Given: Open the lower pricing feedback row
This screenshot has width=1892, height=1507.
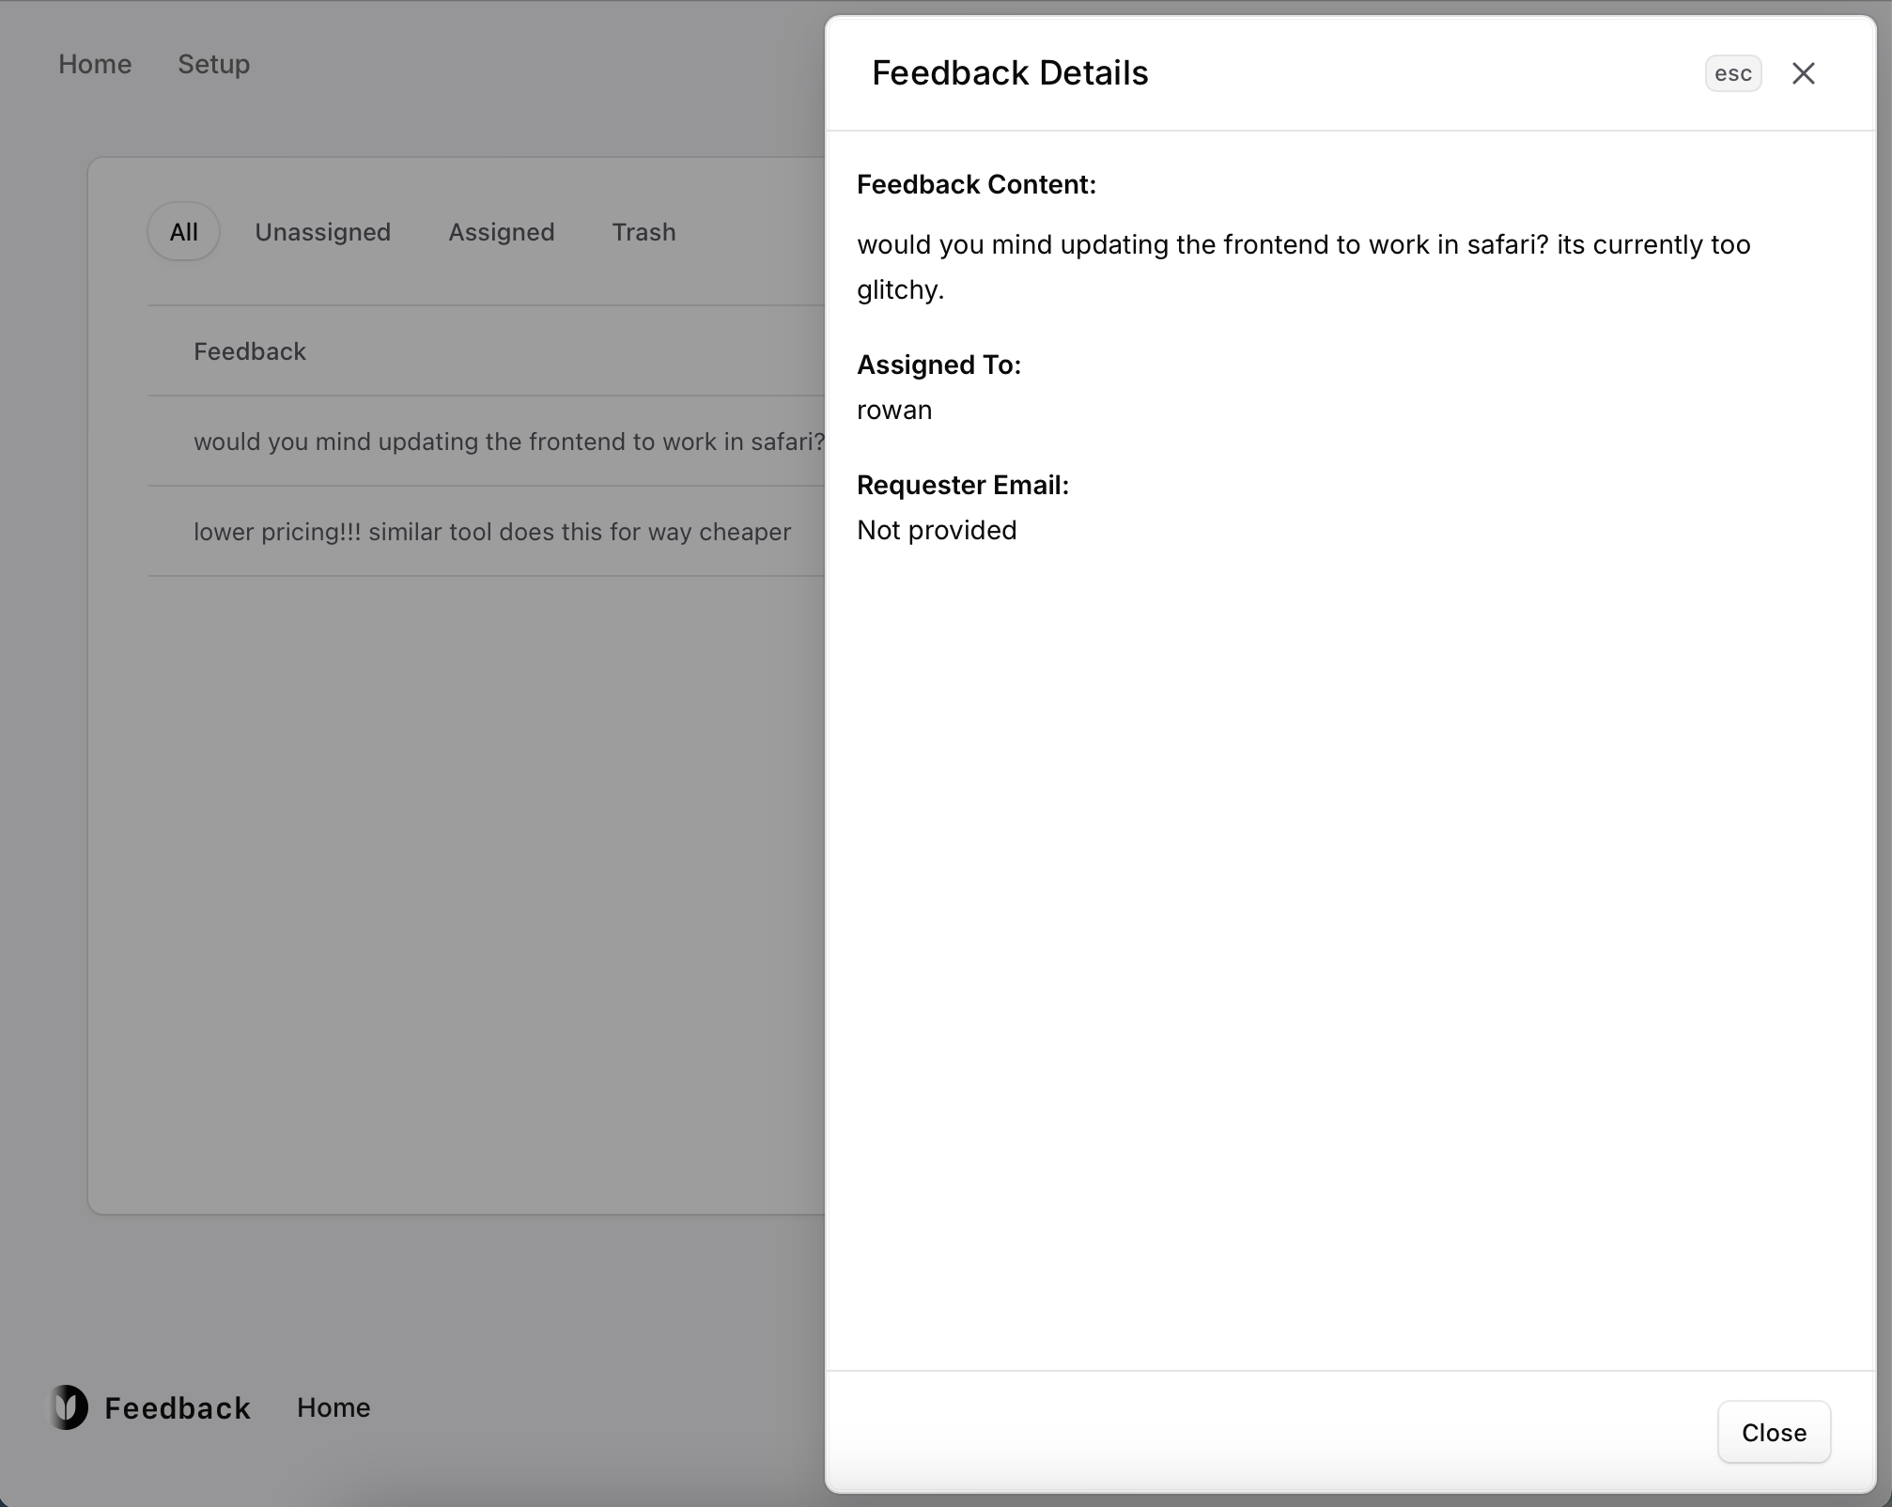Looking at the screenshot, I should coord(491,532).
